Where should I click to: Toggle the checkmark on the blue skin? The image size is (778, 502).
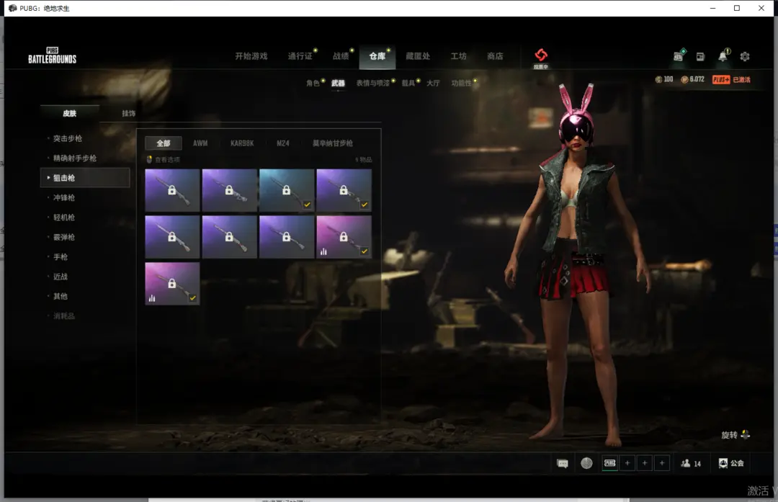point(307,205)
